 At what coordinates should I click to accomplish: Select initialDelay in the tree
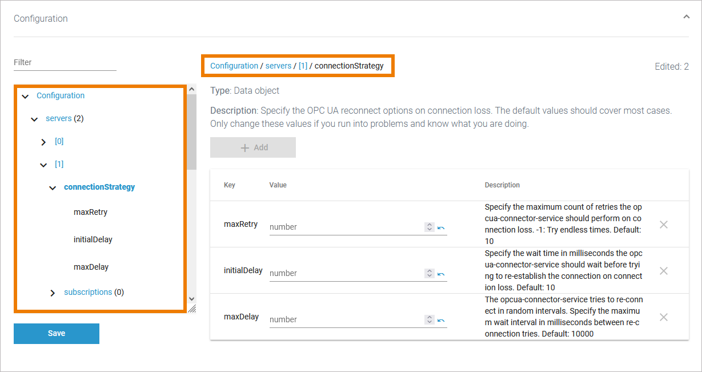point(93,239)
